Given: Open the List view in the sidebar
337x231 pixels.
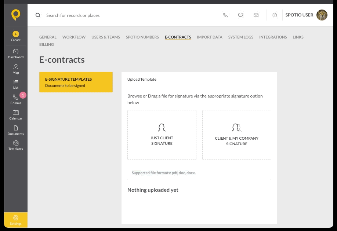Looking at the screenshot, I should [15, 84].
